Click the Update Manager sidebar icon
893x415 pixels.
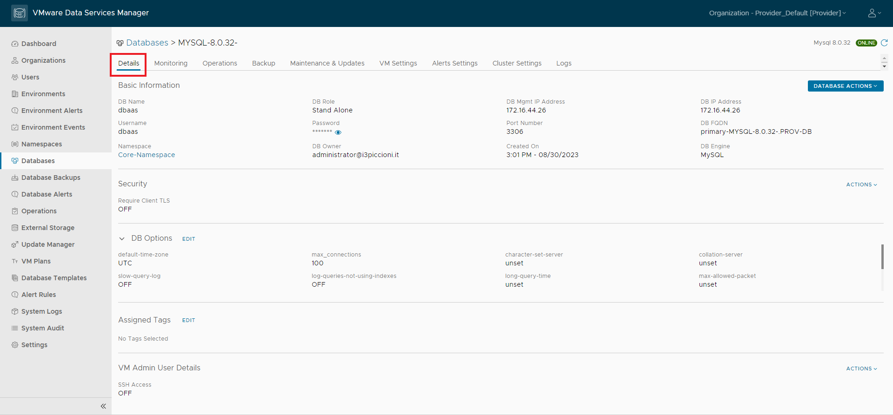click(x=15, y=244)
